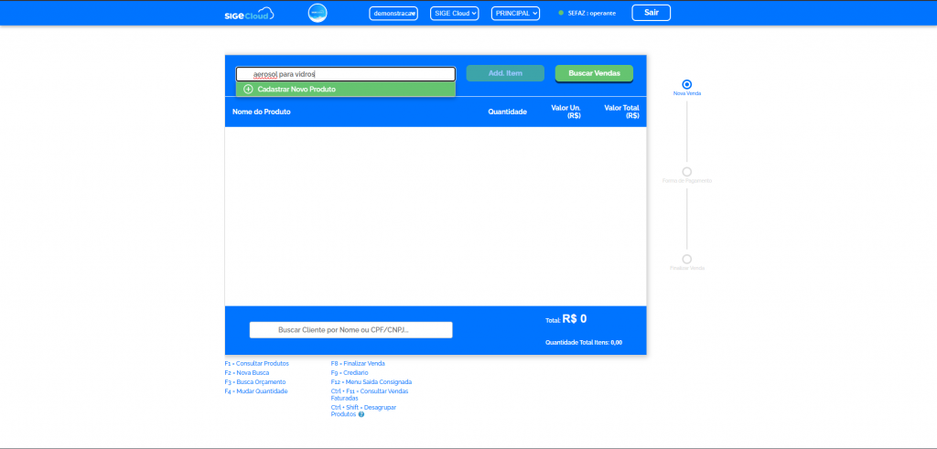Click the green SEFAZ status indicator dot
937x449 pixels.
pyautogui.click(x=561, y=13)
